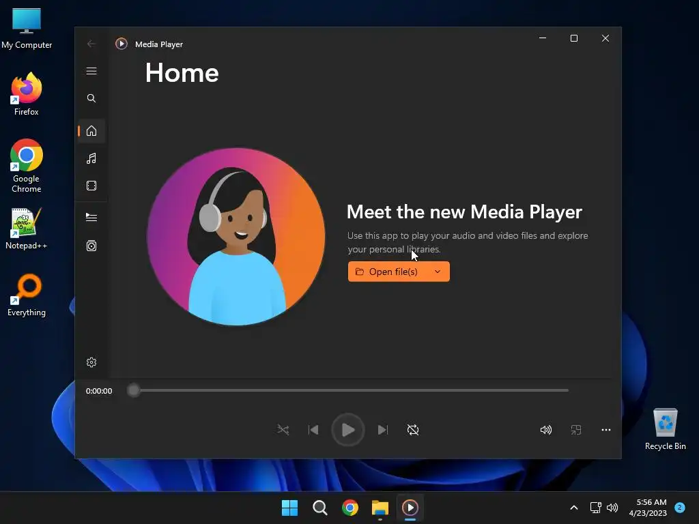Open Media Player settings gear
699x524 pixels.
pyautogui.click(x=91, y=362)
